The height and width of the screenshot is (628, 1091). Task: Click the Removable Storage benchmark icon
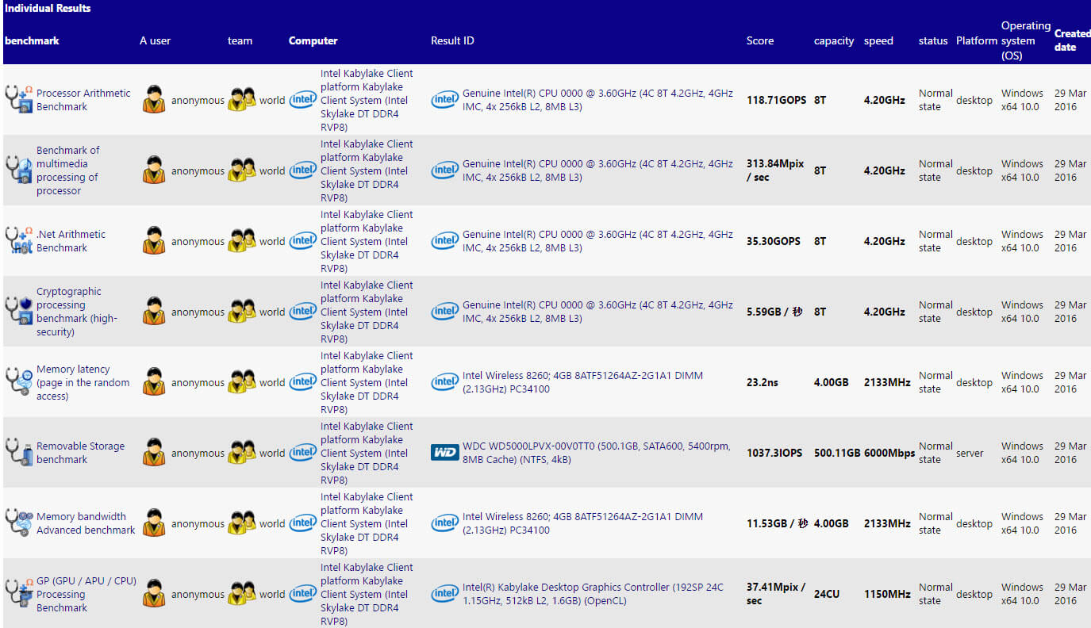[x=18, y=453]
